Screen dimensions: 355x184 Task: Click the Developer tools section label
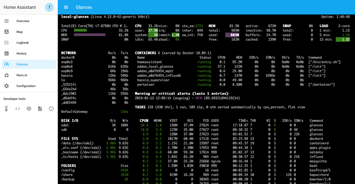tap(14, 99)
